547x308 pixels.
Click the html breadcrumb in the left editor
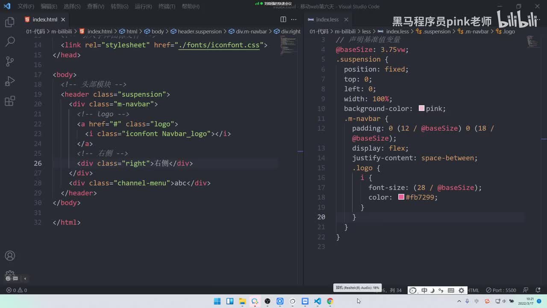(x=128, y=31)
